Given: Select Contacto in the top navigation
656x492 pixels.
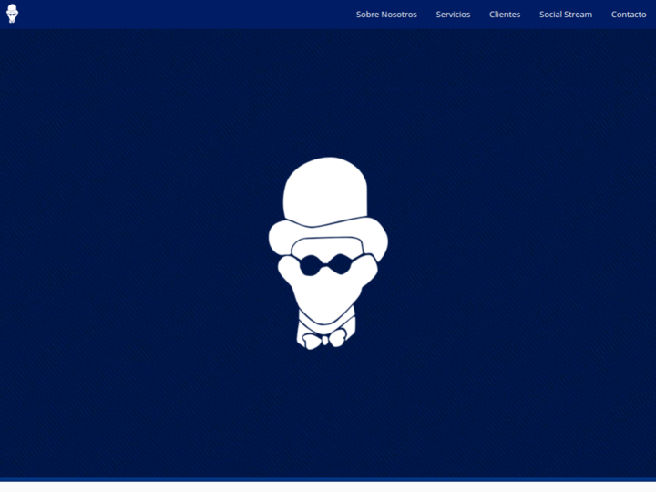Looking at the screenshot, I should (x=629, y=15).
